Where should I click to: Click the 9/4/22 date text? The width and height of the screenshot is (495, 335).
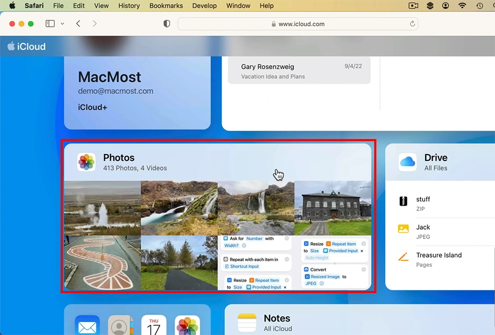click(353, 67)
